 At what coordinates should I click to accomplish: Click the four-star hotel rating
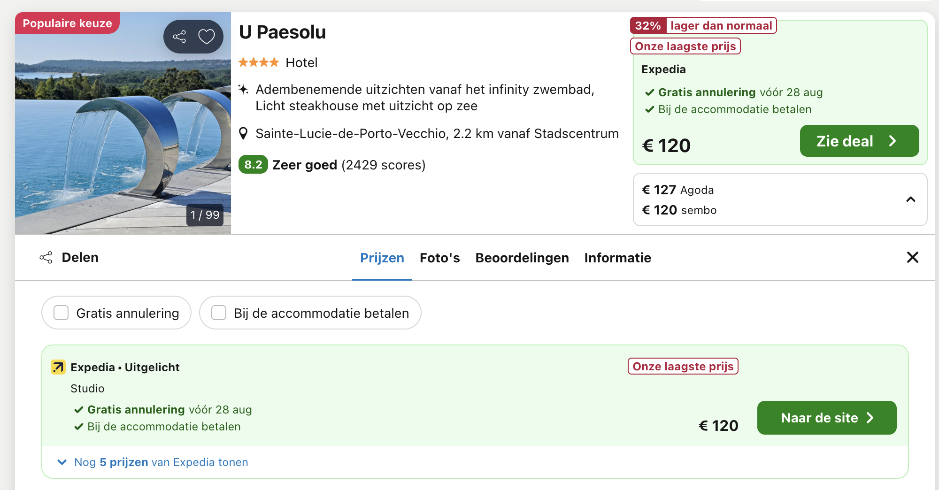point(258,62)
